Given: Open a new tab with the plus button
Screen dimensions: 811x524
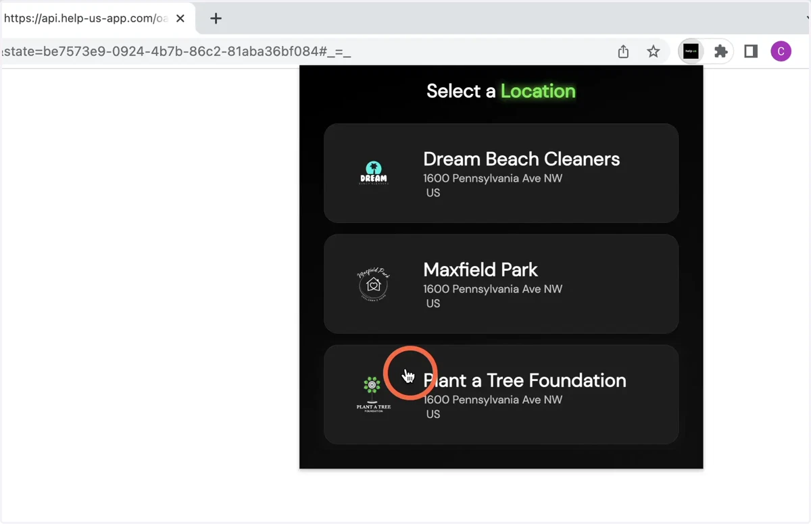Looking at the screenshot, I should pos(216,19).
